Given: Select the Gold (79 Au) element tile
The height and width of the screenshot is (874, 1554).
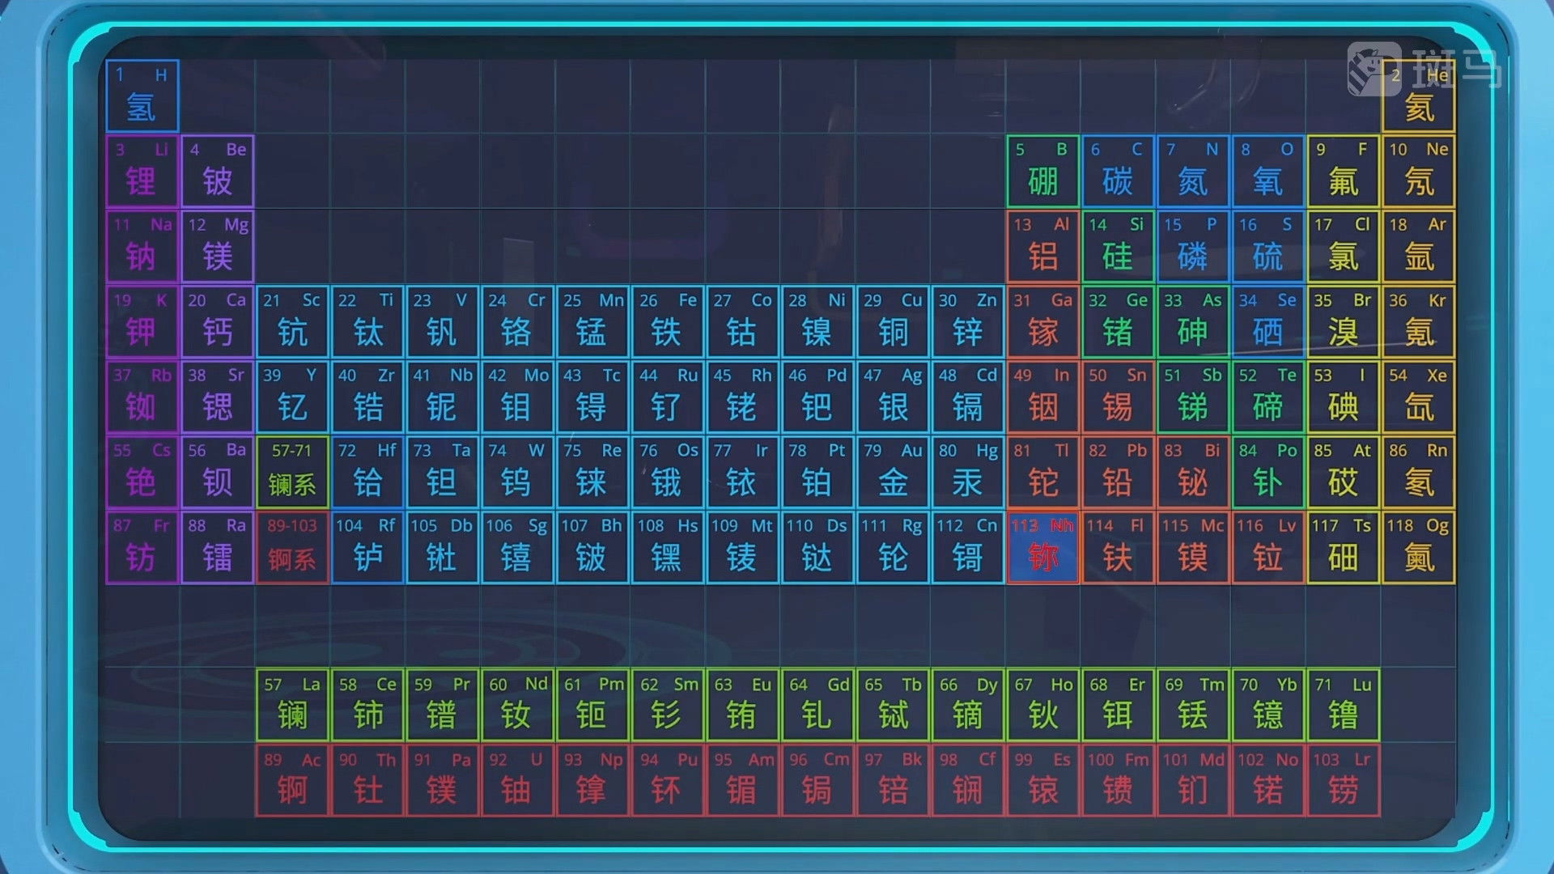Looking at the screenshot, I should (x=893, y=472).
